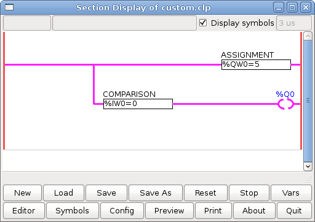This screenshot has height=222, width=315.
Task: Click the long section comment field
Action: tap(124, 23)
